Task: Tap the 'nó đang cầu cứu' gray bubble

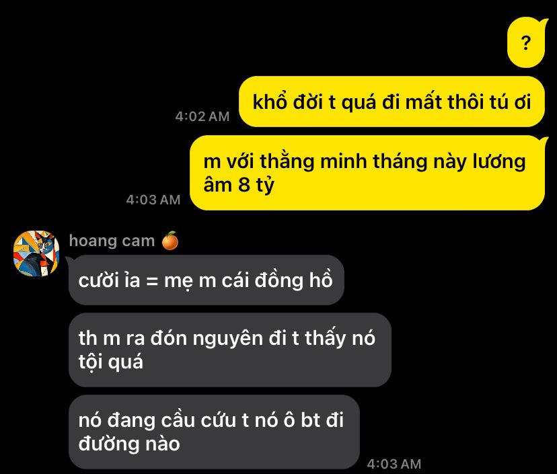Action: click(x=214, y=432)
